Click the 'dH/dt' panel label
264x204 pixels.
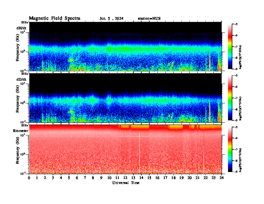pos(21,28)
